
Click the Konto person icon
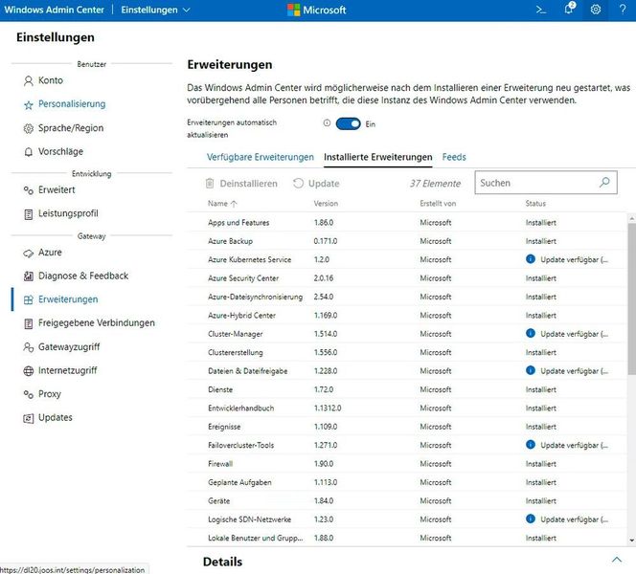click(29, 81)
